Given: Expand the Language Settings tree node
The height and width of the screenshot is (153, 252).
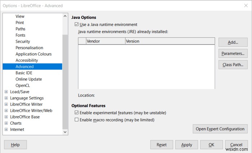Looking at the screenshot, I should (x=6, y=98).
